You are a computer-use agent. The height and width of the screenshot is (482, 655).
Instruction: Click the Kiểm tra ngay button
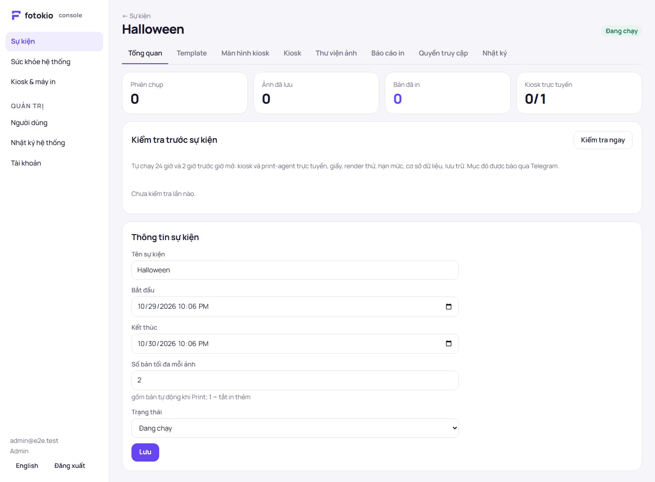point(603,140)
